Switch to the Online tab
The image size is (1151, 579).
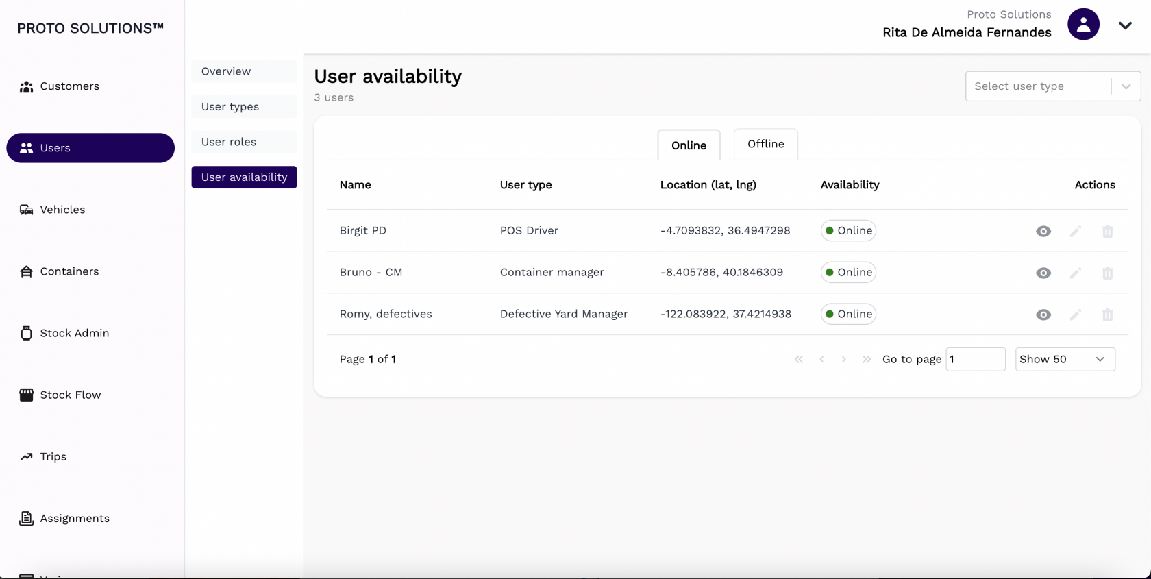pos(689,145)
